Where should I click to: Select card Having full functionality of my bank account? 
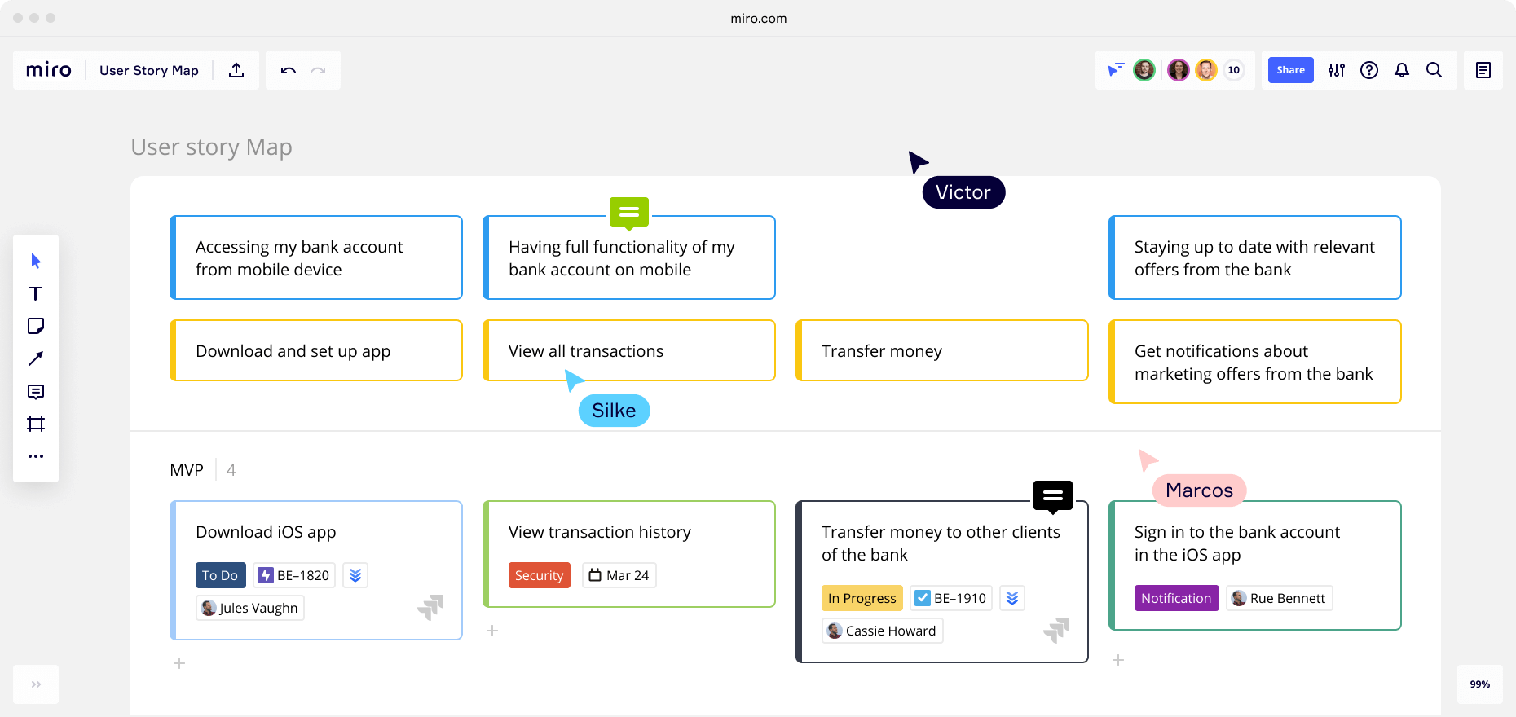tap(629, 257)
